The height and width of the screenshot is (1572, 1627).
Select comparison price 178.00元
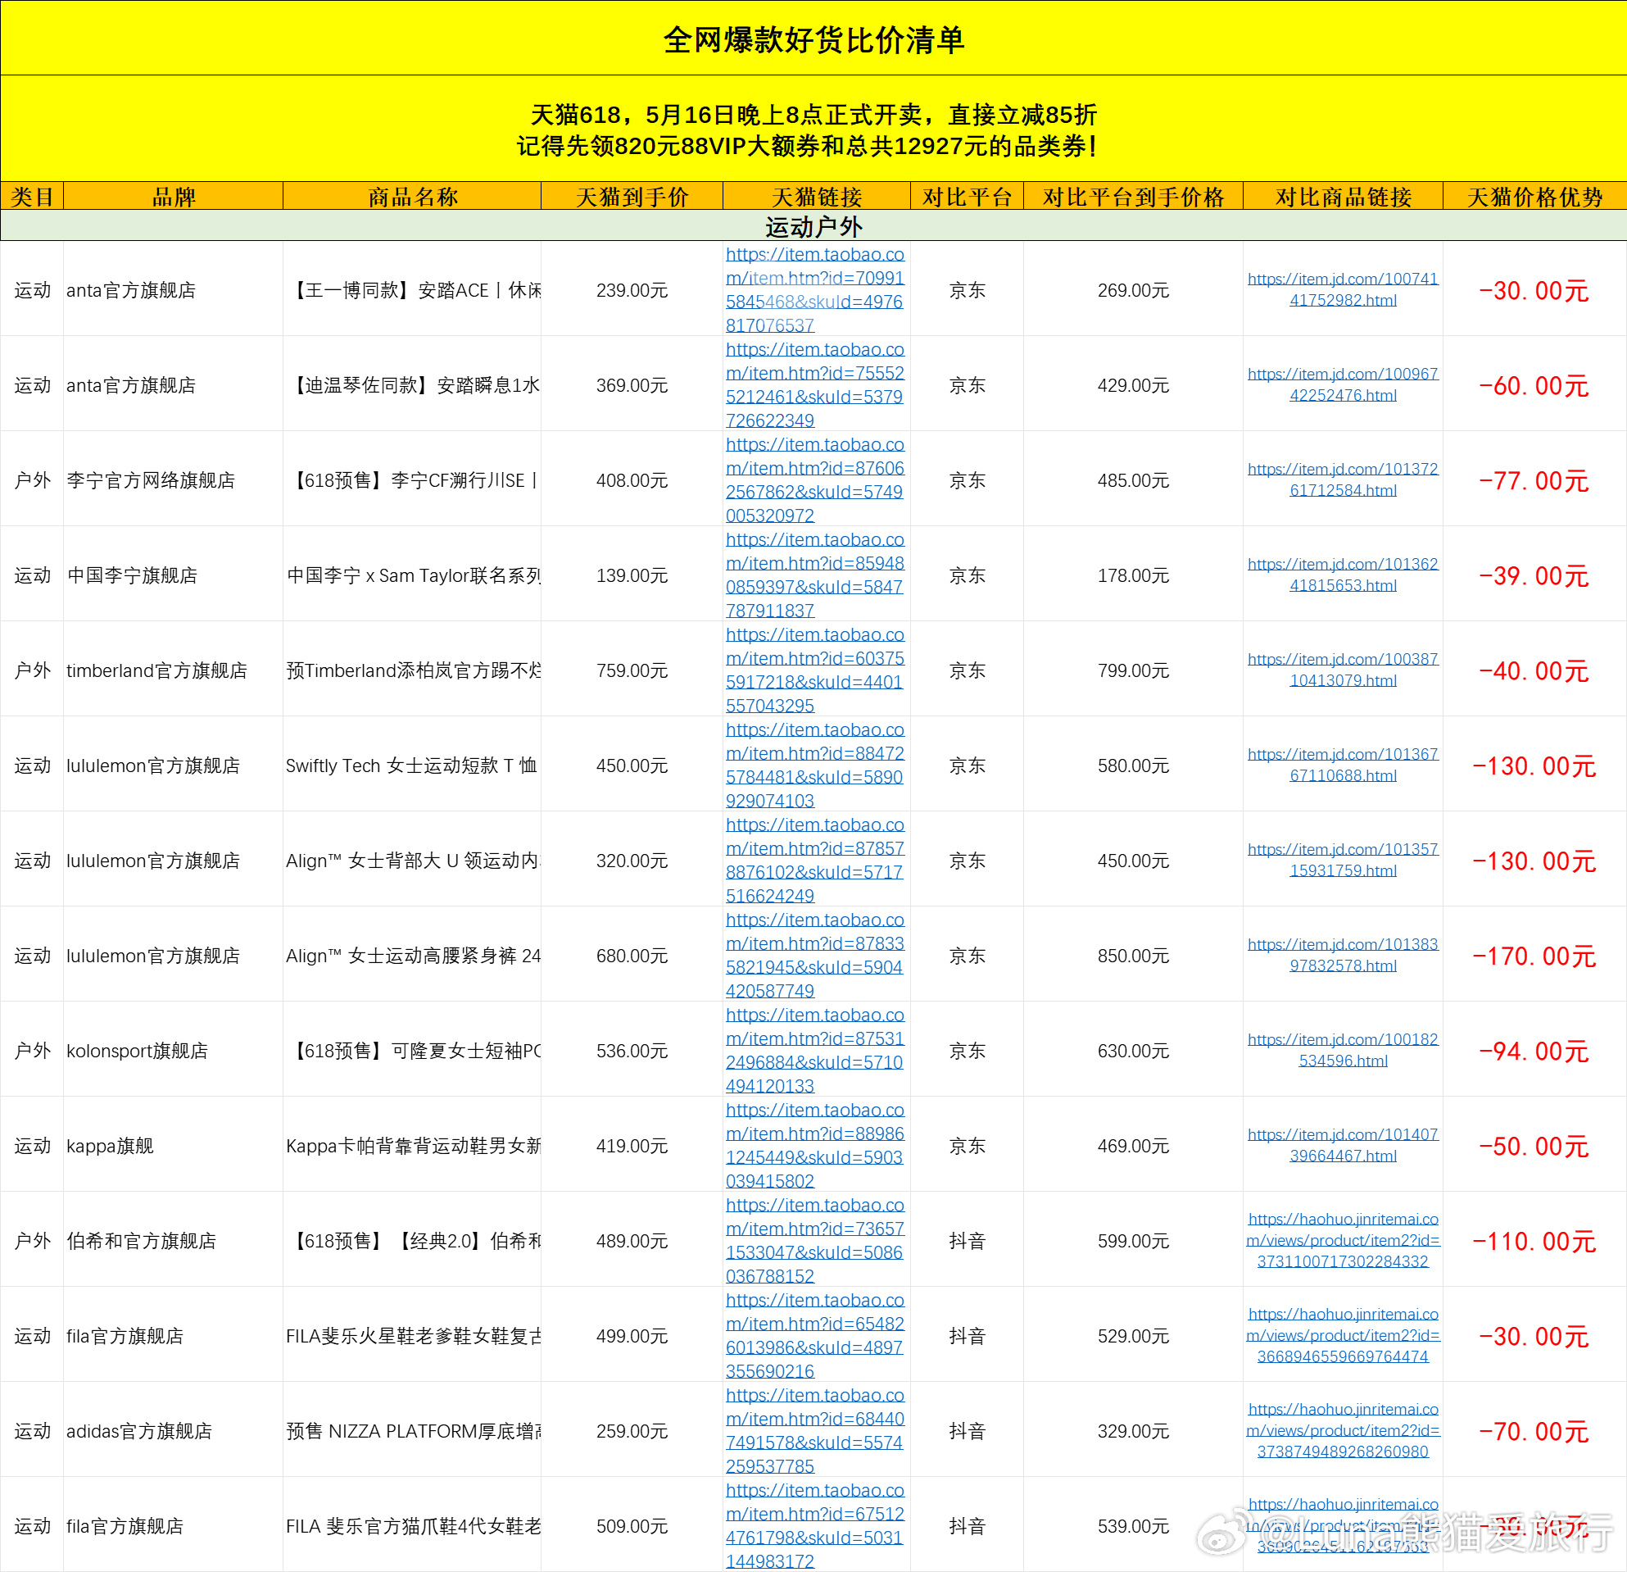pyautogui.click(x=1133, y=575)
